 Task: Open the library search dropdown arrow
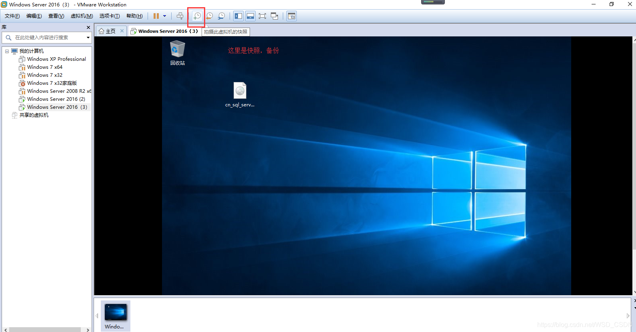[88, 38]
